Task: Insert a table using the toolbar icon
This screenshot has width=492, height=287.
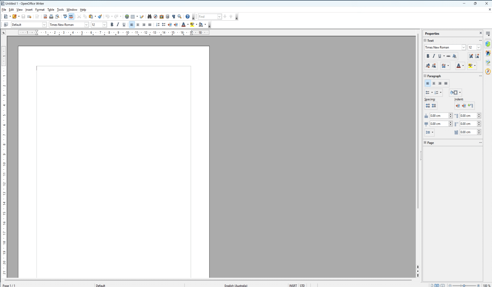Action: click(133, 16)
